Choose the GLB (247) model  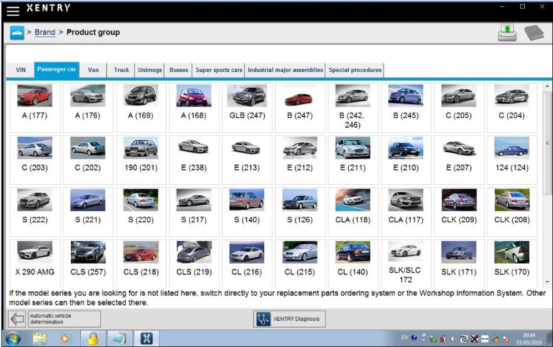247,108
